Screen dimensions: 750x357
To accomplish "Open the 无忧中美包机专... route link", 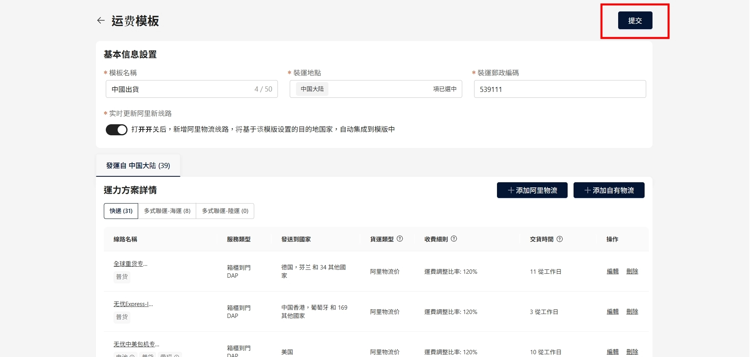I will (137, 344).
